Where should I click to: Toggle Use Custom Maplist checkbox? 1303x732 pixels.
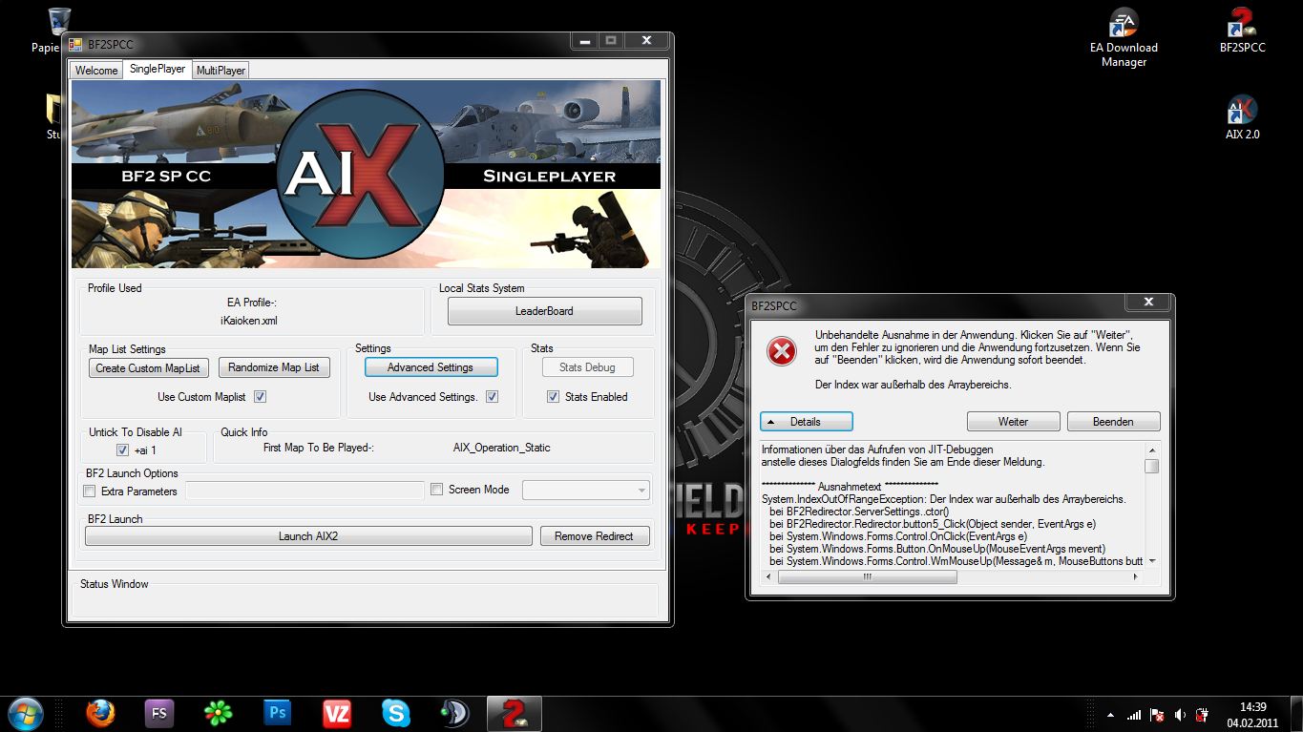[x=260, y=396]
